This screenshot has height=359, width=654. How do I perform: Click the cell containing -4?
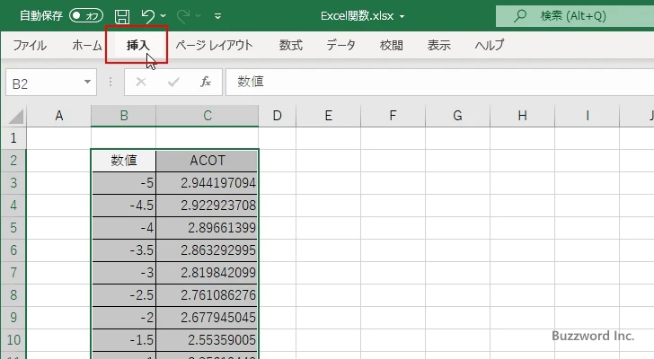[x=124, y=228]
